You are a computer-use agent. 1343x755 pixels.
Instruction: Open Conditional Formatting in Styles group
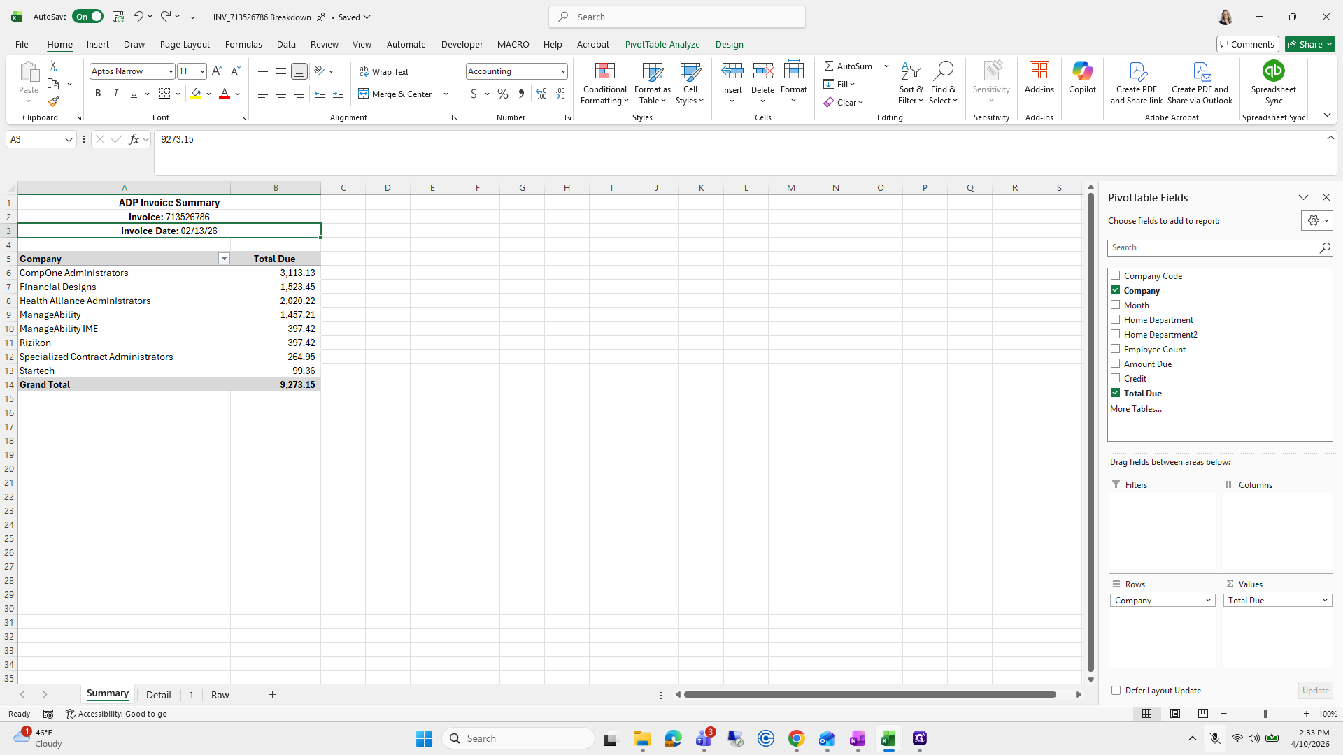tap(604, 84)
